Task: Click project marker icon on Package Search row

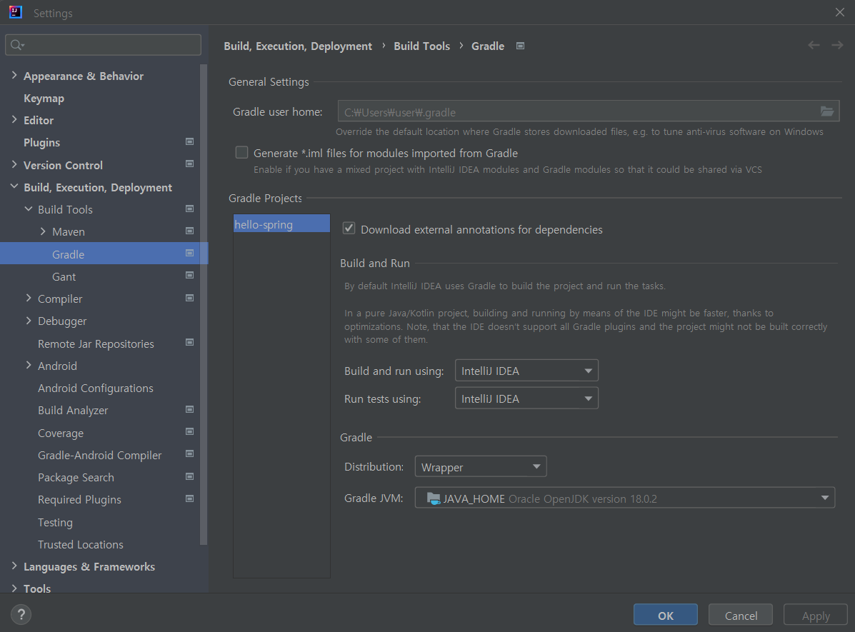Action: 190,476
